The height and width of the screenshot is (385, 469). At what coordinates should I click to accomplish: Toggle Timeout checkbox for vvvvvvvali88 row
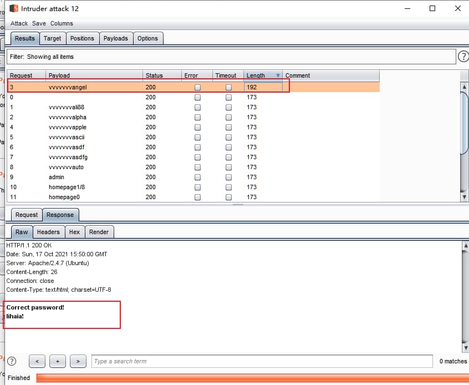click(228, 107)
